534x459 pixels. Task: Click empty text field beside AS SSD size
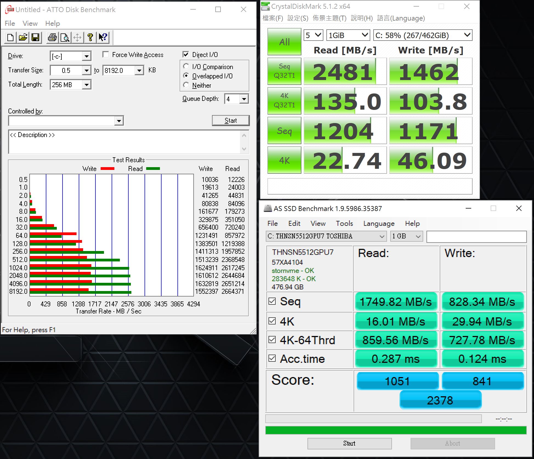(476, 236)
